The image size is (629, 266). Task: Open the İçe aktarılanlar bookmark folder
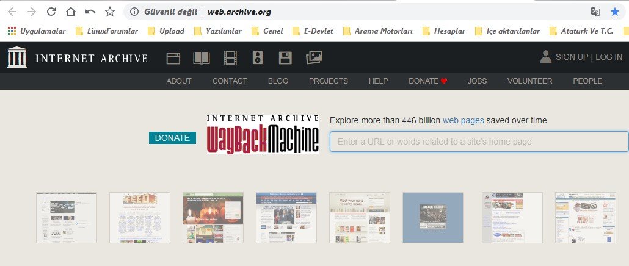[507, 31]
